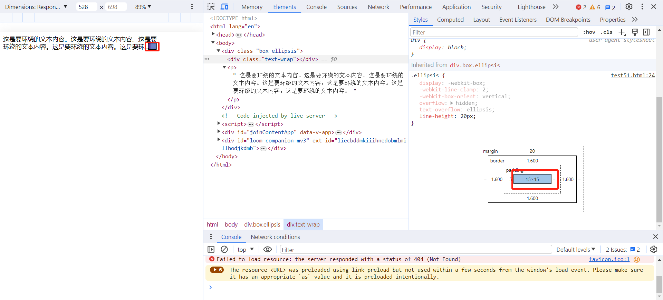Focus the console Filter field
The image size is (663, 300).
(x=416, y=250)
